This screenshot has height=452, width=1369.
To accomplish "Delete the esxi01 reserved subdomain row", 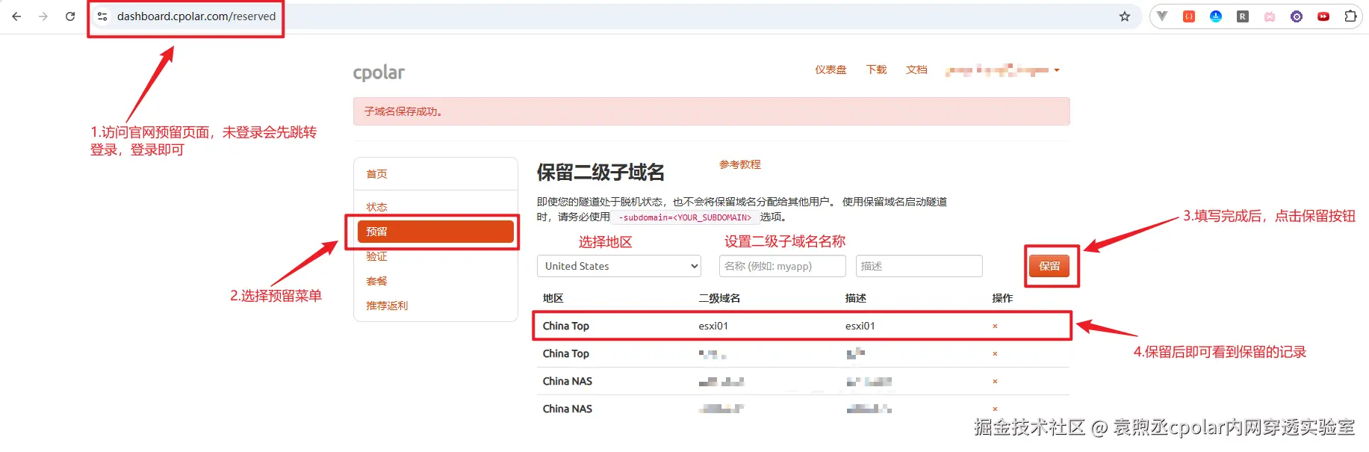I will tap(995, 326).
